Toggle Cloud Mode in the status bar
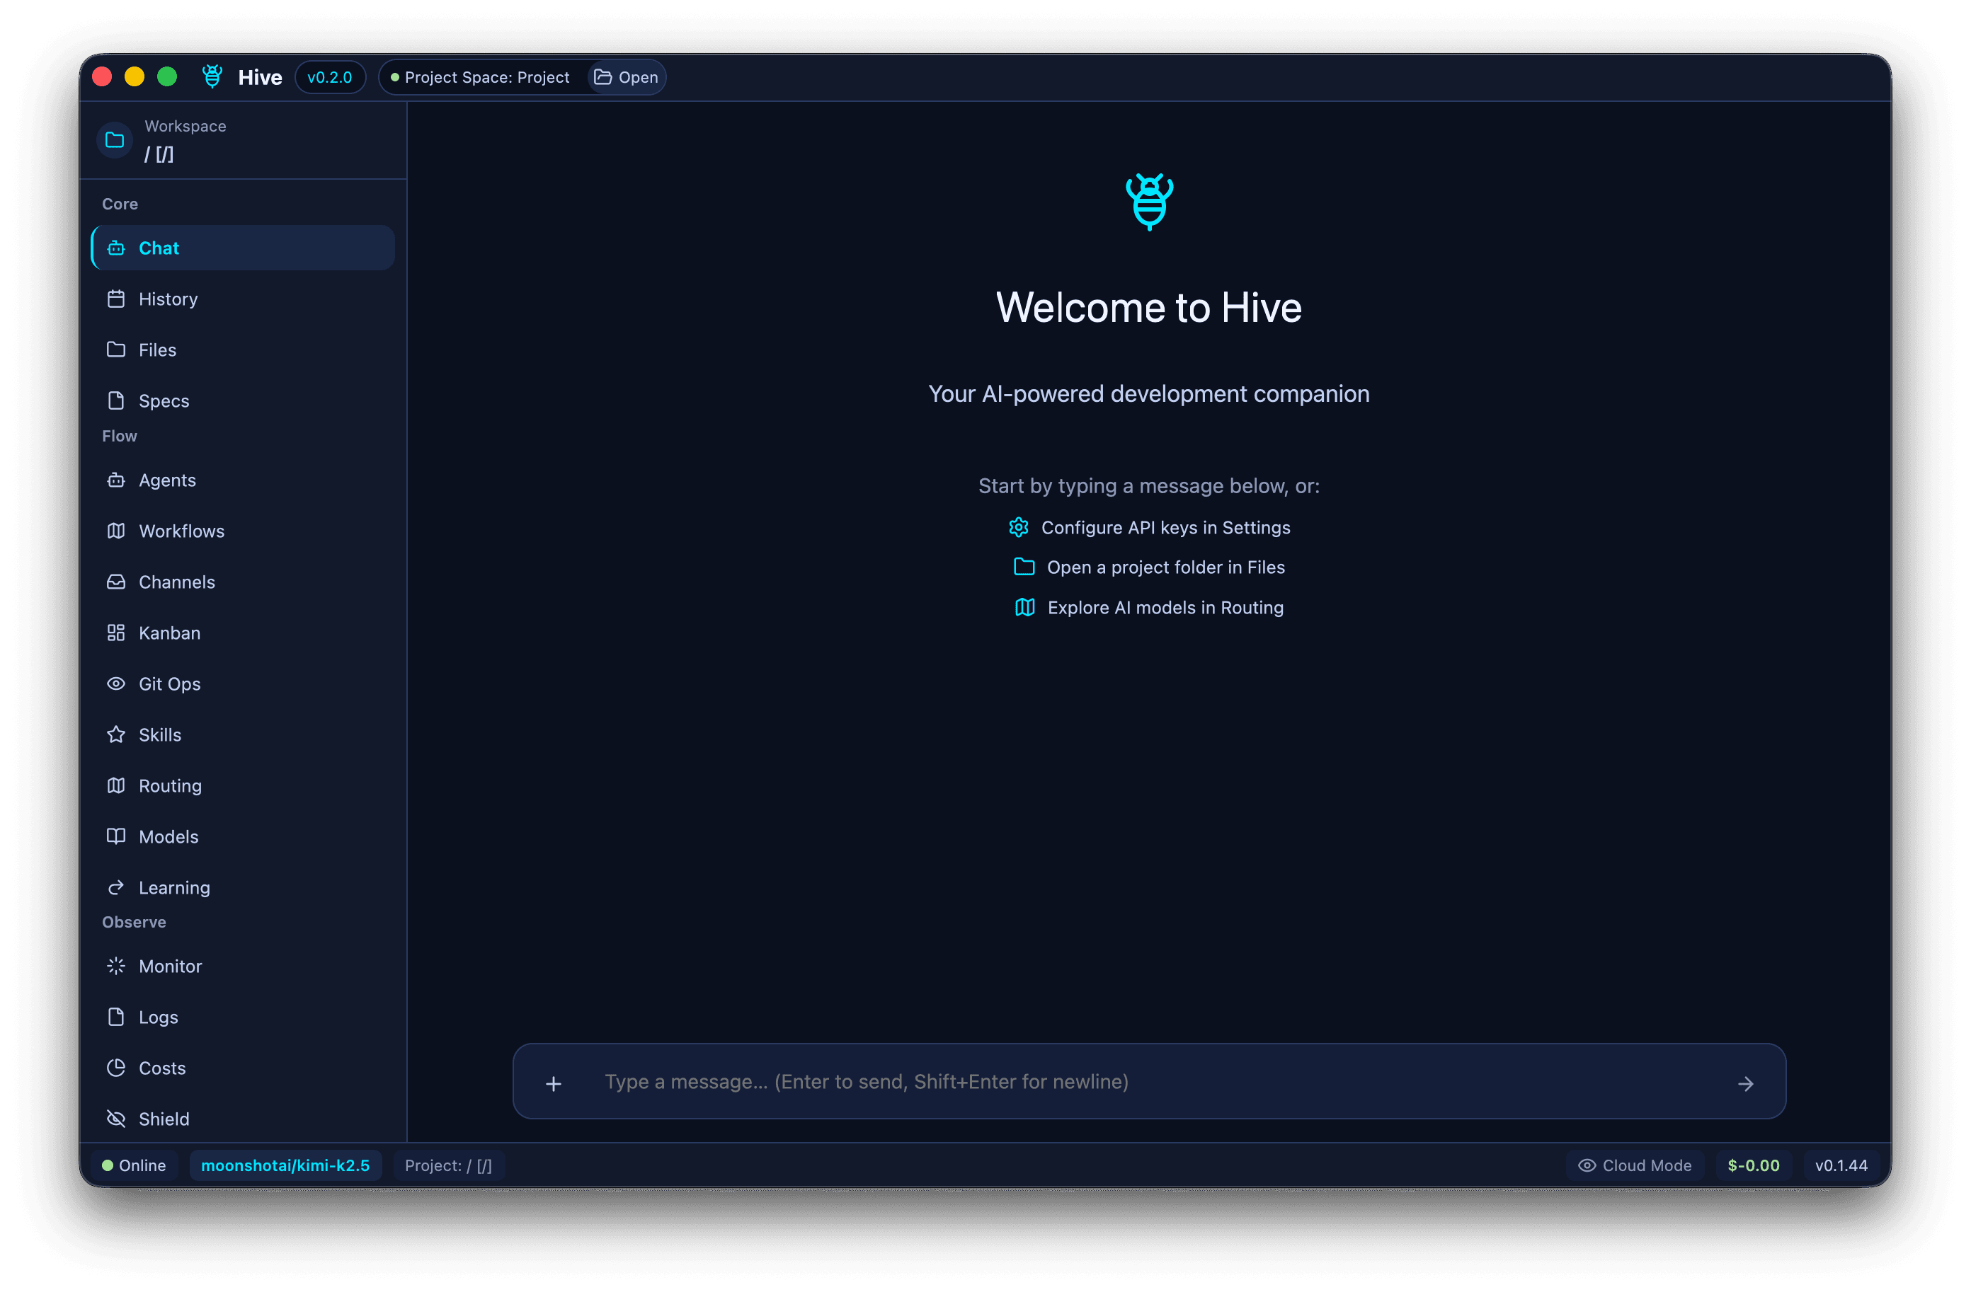Screen dimensions: 1971x1292 [1634, 1165]
